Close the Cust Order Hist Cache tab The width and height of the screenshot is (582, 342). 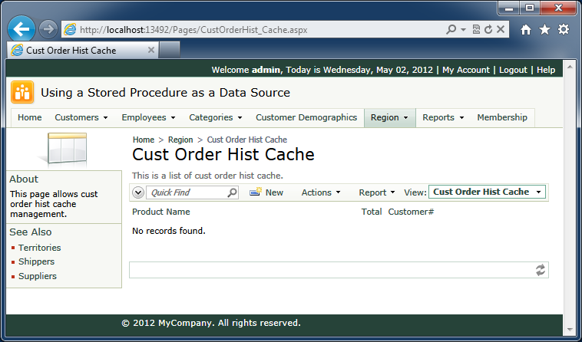click(x=151, y=50)
